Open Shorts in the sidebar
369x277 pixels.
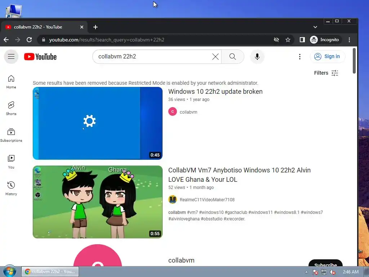[11, 109]
